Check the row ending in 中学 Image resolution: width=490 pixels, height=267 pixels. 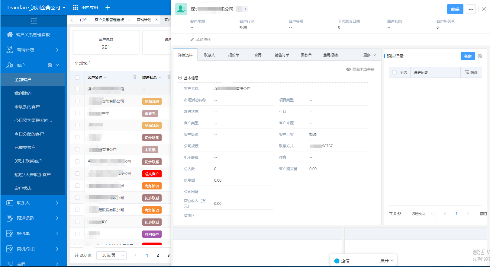(x=77, y=113)
